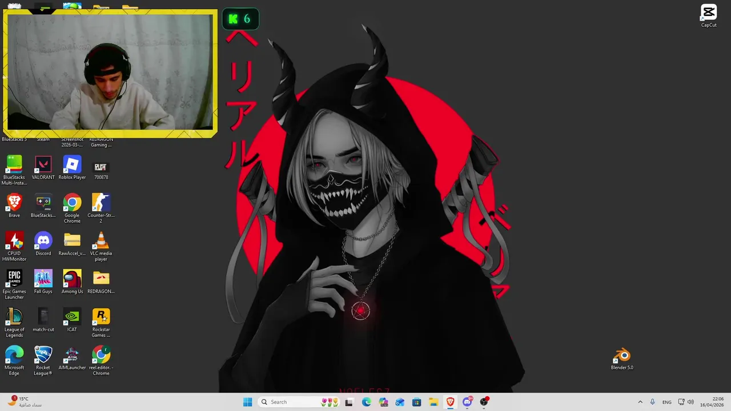Switch to OBS Studio in the taskbar

pos(484,402)
